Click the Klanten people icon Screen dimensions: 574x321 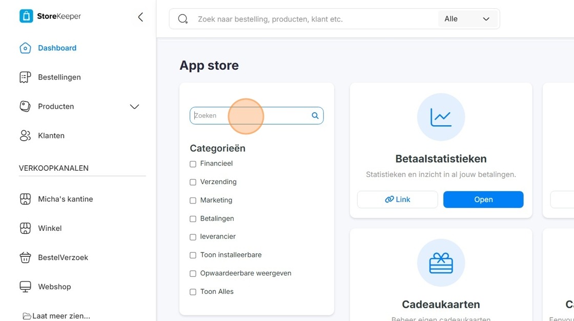tap(25, 135)
